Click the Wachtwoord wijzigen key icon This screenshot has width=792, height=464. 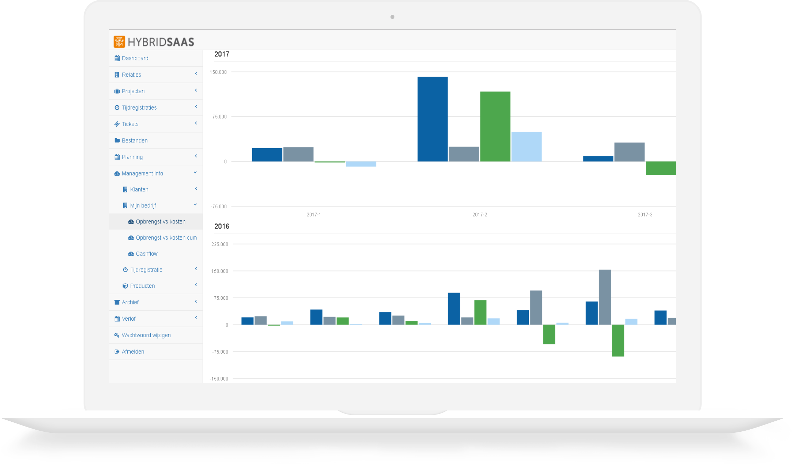[x=117, y=335]
